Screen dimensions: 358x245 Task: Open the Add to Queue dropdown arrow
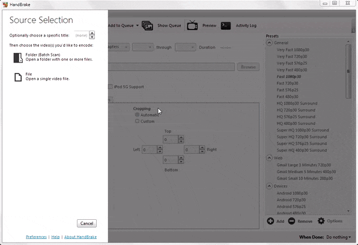point(137,25)
